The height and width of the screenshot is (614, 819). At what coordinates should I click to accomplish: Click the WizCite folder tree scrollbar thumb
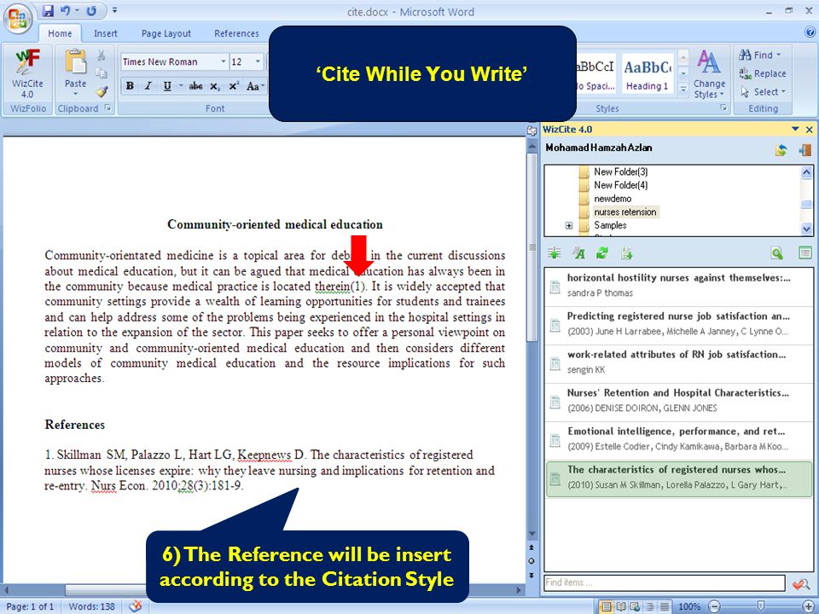(806, 203)
